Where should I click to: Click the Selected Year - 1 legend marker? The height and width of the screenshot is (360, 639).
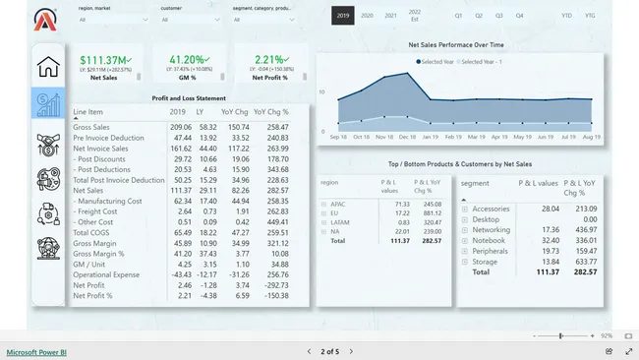(458, 62)
